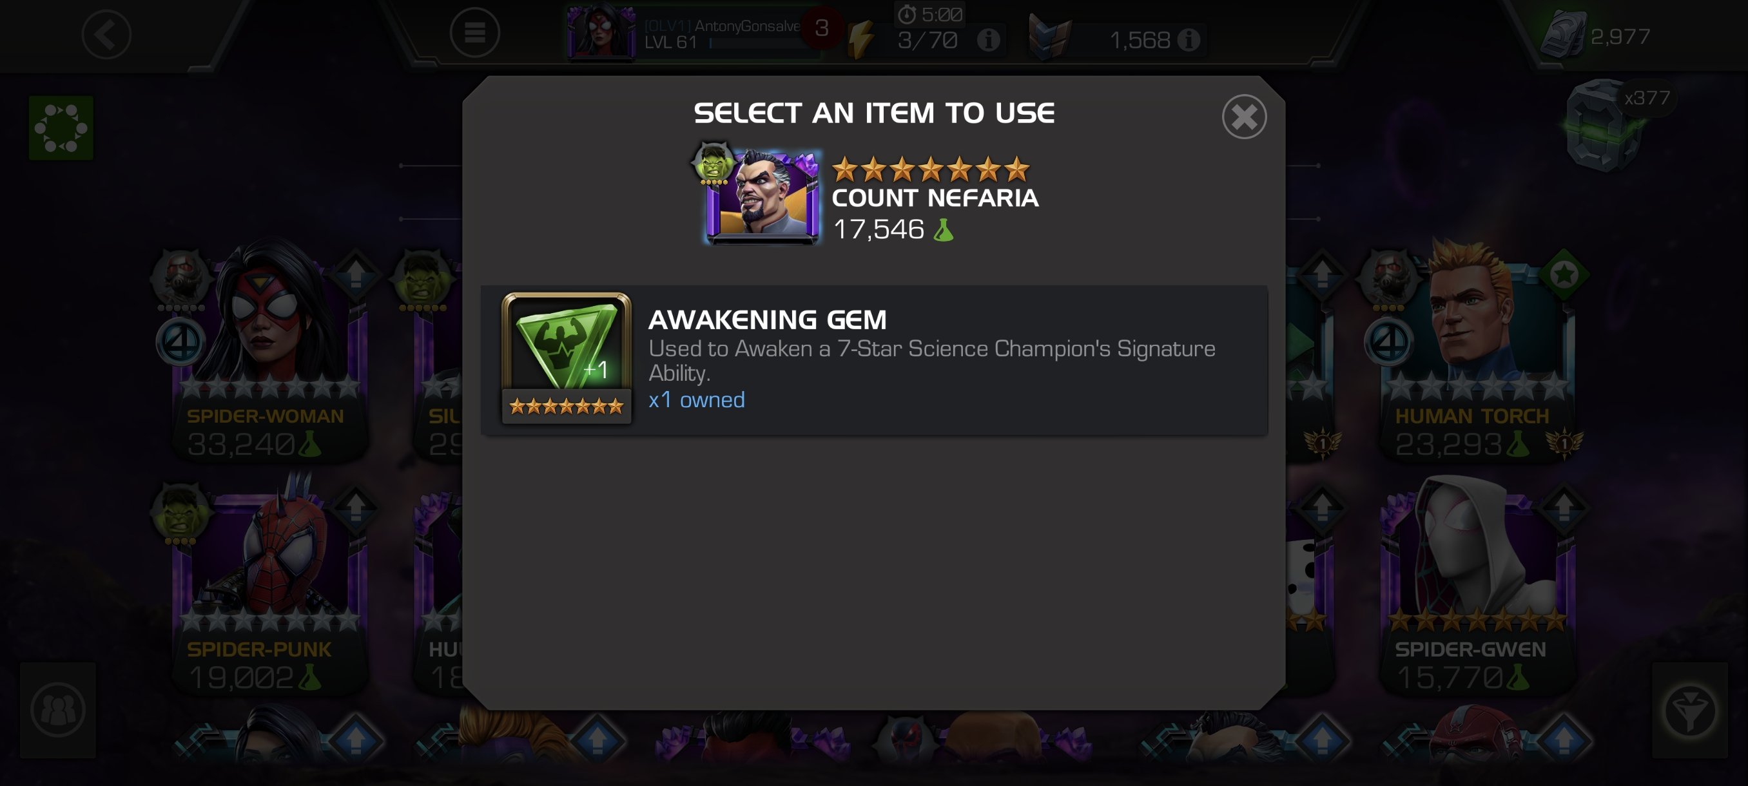Show info for the 1,568 resource
1748x786 pixels.
tap(1188, 40)
